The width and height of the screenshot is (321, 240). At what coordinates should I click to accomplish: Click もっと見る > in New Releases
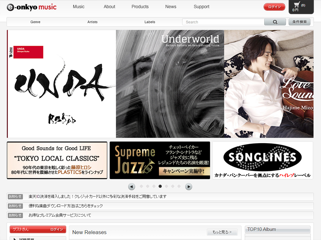222,232
